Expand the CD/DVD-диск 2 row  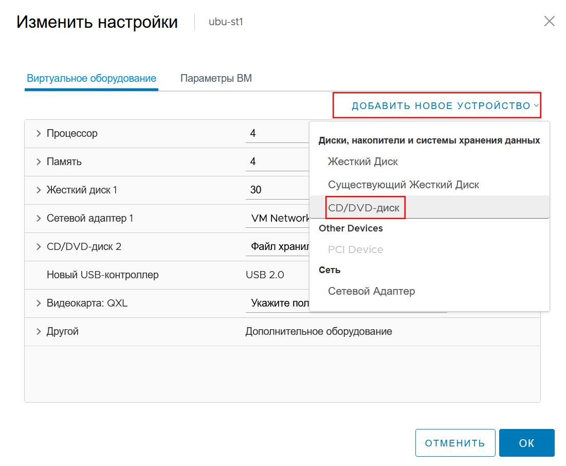pyautogui.click(x=39, y=247)
